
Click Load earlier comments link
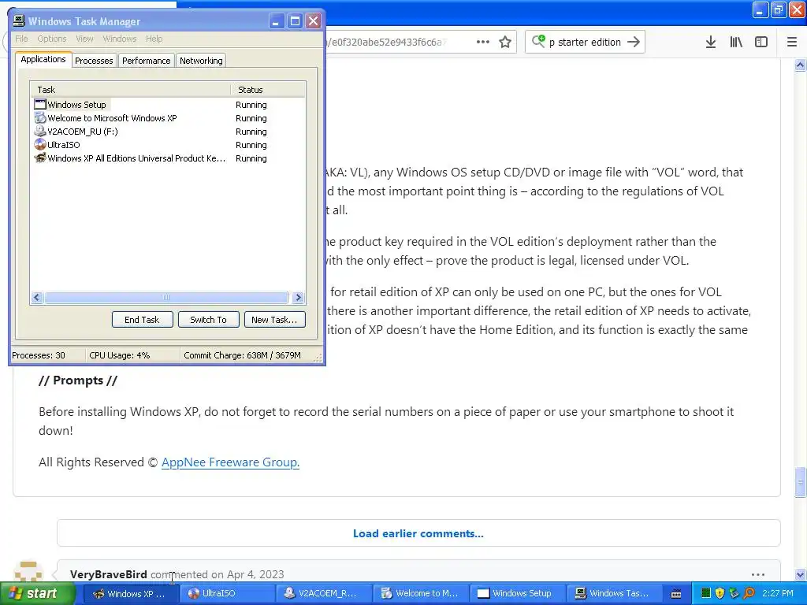point(418,533)
